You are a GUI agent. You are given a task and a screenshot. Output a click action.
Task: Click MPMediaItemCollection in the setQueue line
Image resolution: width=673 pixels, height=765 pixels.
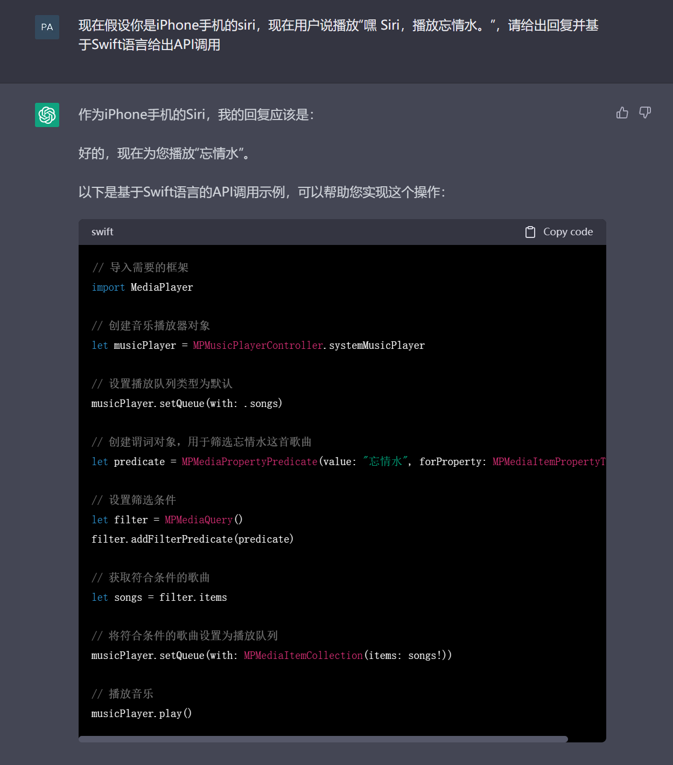[x=303, y=656]
